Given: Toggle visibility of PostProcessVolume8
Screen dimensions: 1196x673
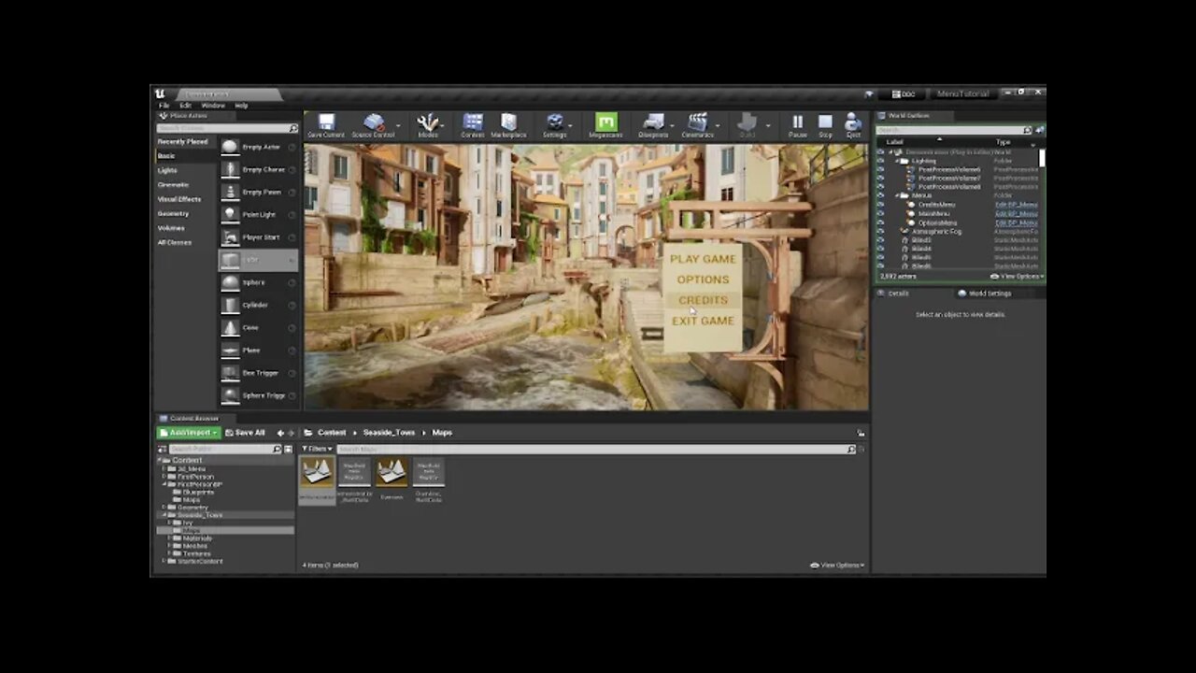Looking at the screenshot, I should 880,187.
